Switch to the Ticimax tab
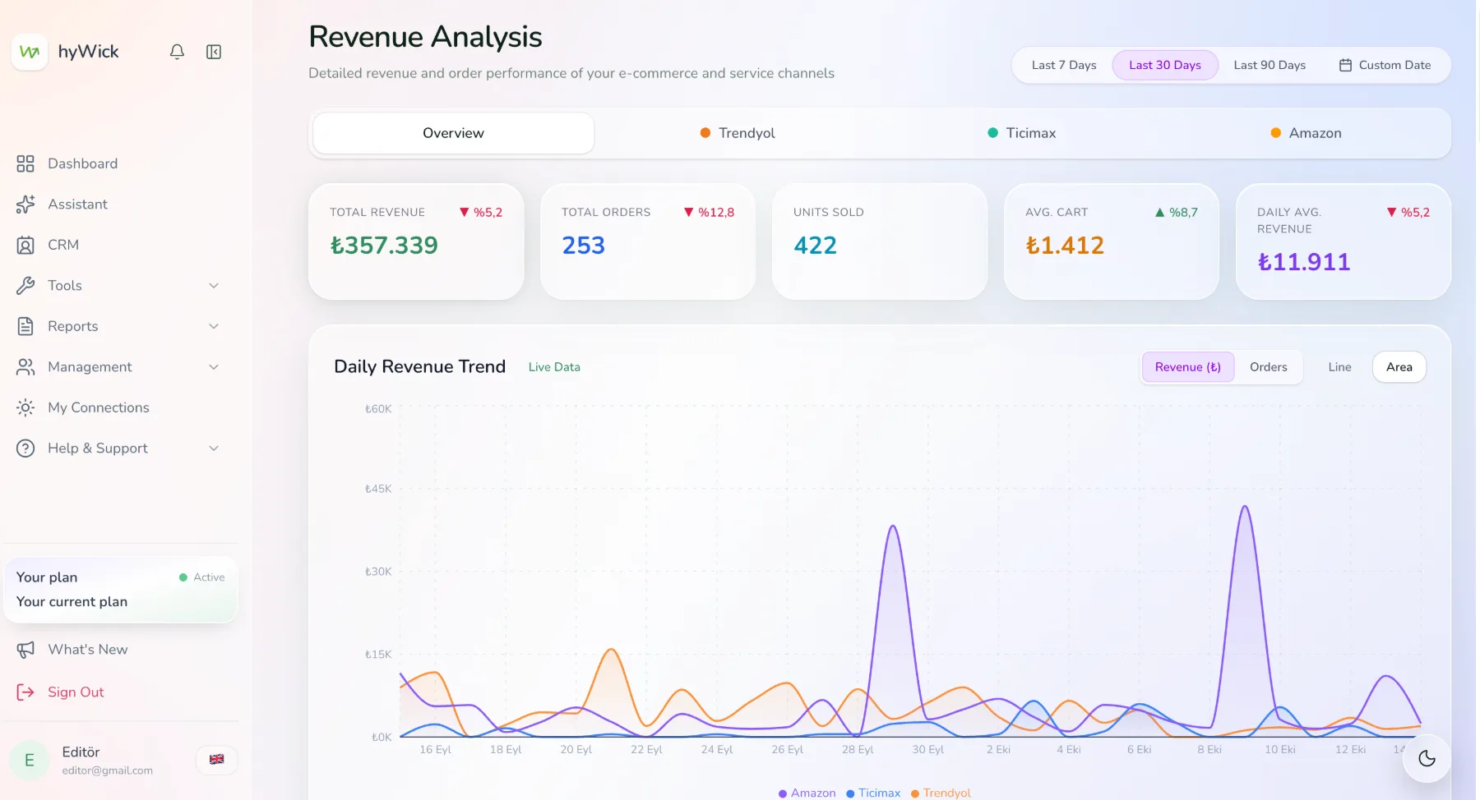Image resolution: width=1480 pixels, height=800 pixels. coord(1021,133)
